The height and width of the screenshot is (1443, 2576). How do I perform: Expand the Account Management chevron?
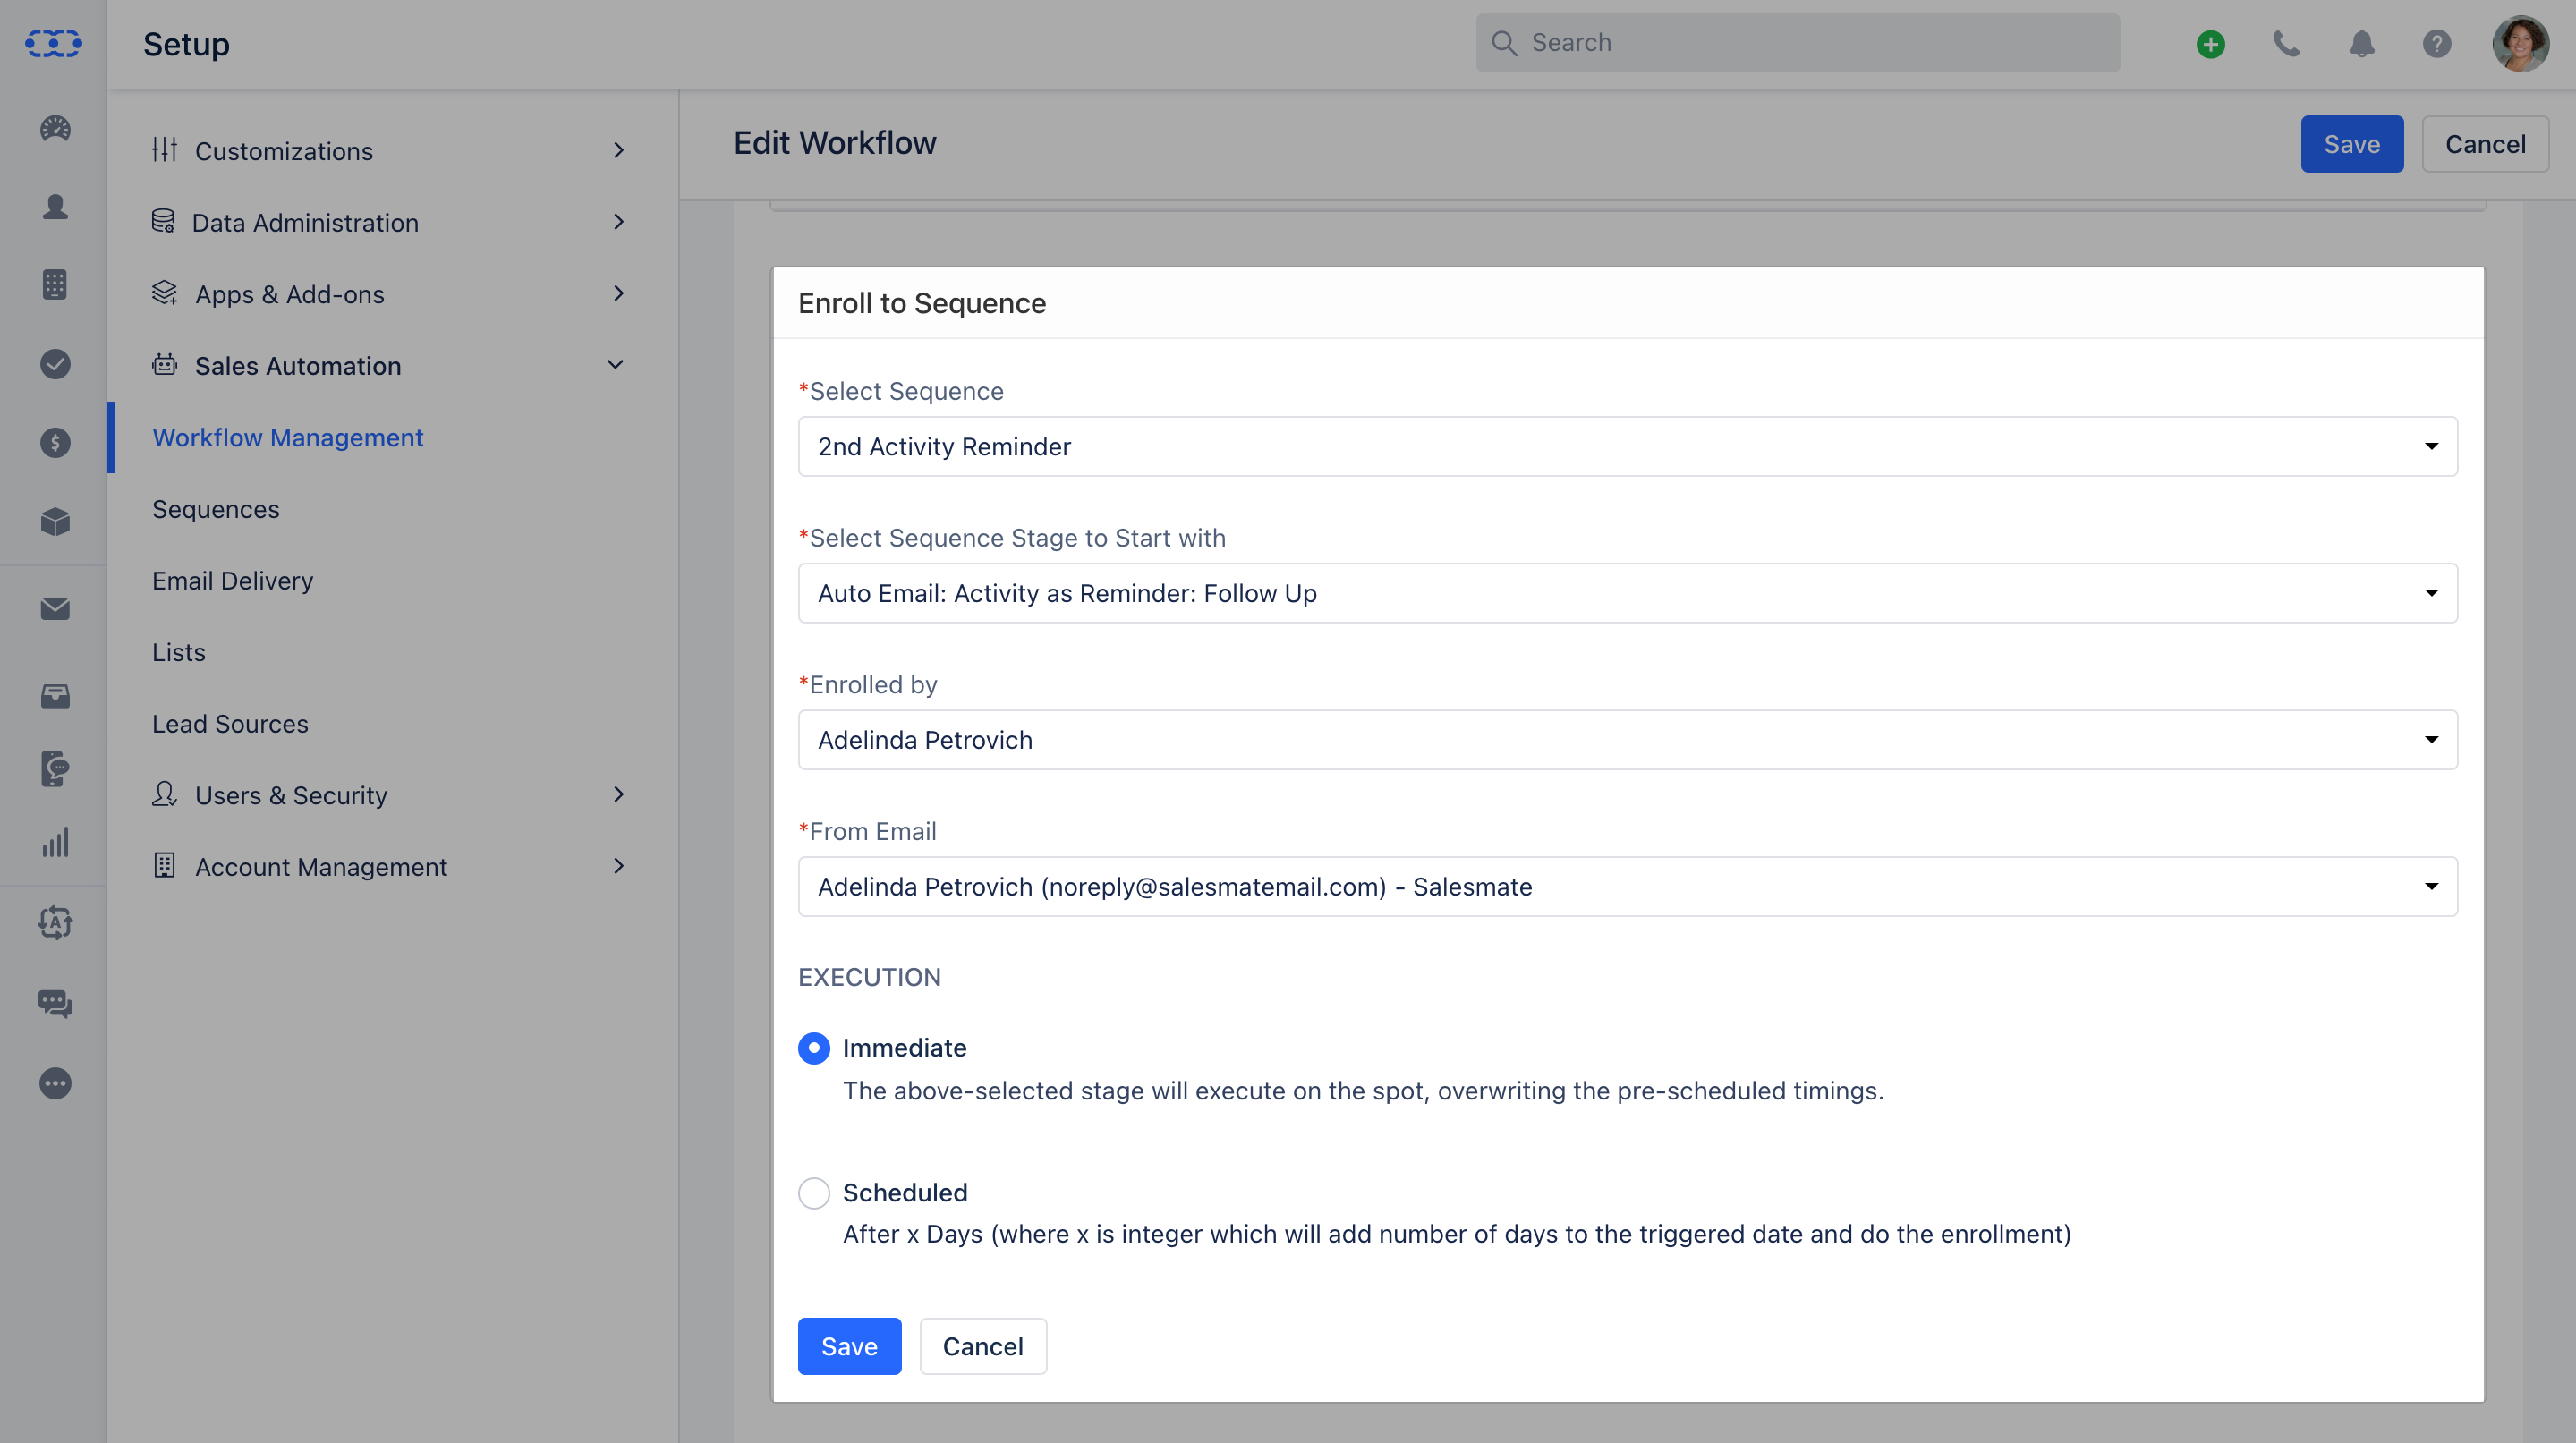click(618, 866)
